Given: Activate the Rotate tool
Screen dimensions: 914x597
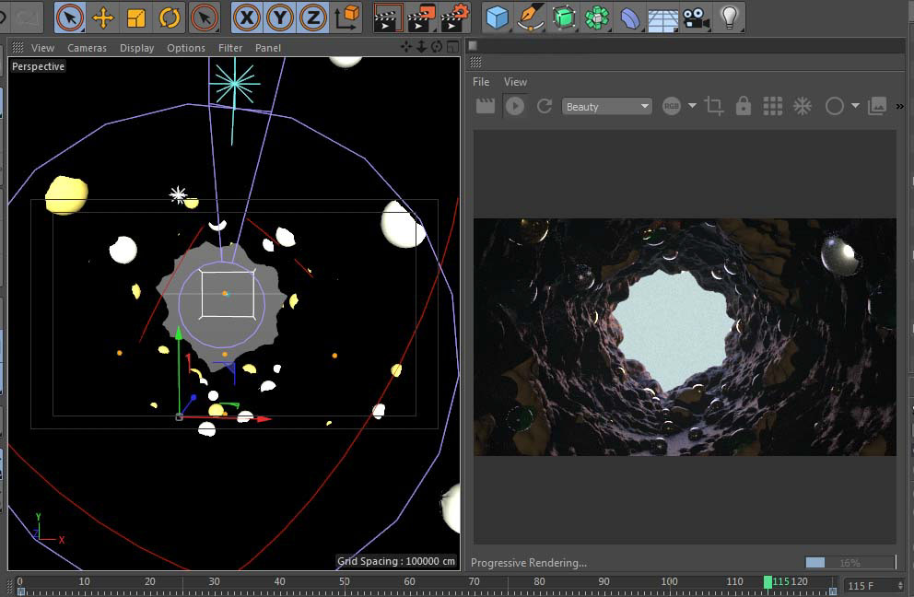Looking at the screenshot, I should click(x=170, y=18).
